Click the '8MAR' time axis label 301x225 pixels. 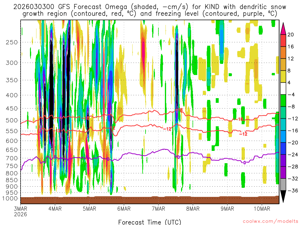tap(193, 209)
